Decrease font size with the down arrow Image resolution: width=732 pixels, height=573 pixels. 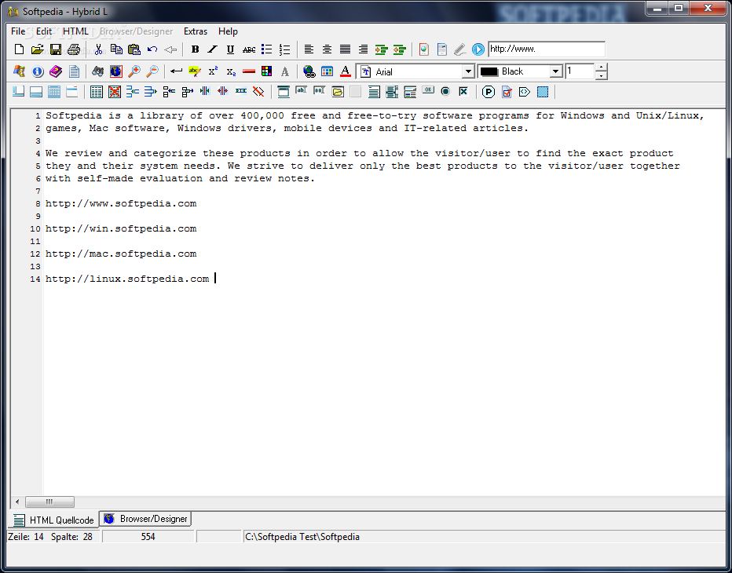[602, 75]
